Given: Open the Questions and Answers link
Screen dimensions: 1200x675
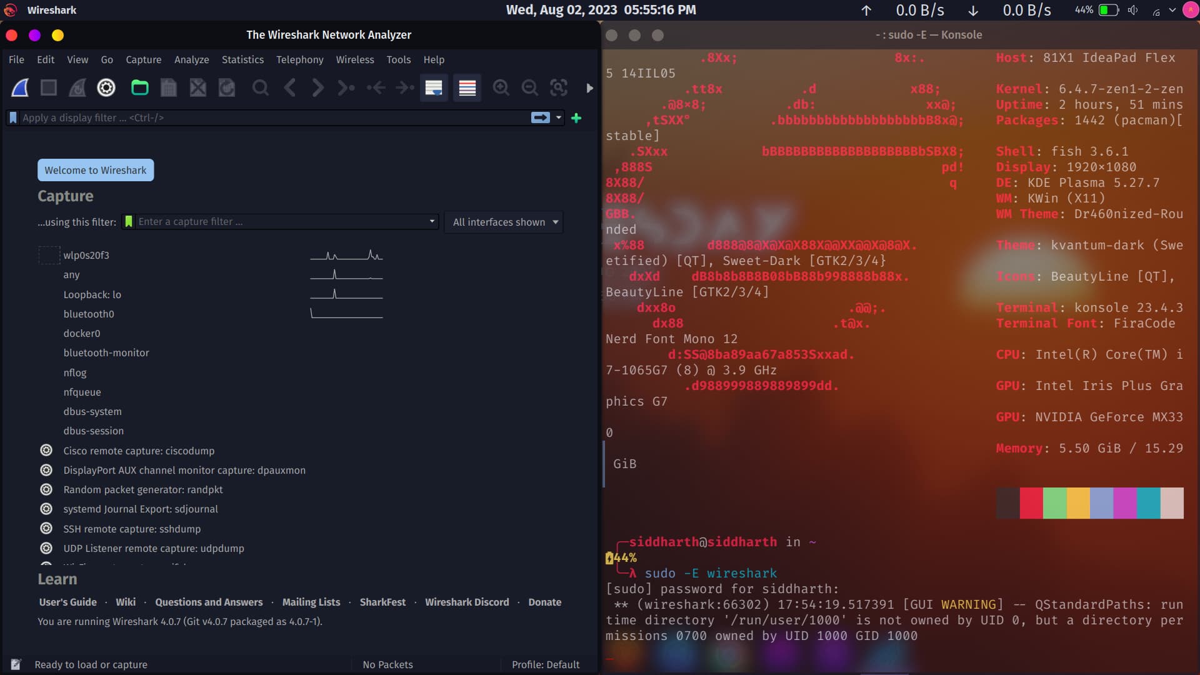Looking at the screenshot, I should 209,602.
